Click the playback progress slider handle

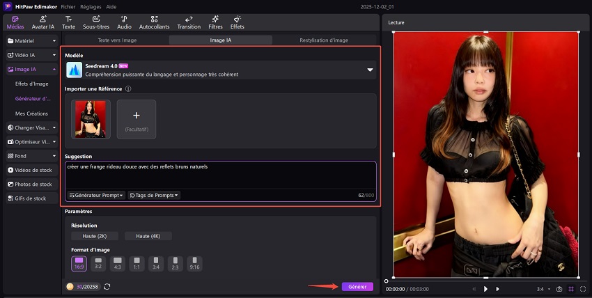pyautogui.click(x=387, y=281)
